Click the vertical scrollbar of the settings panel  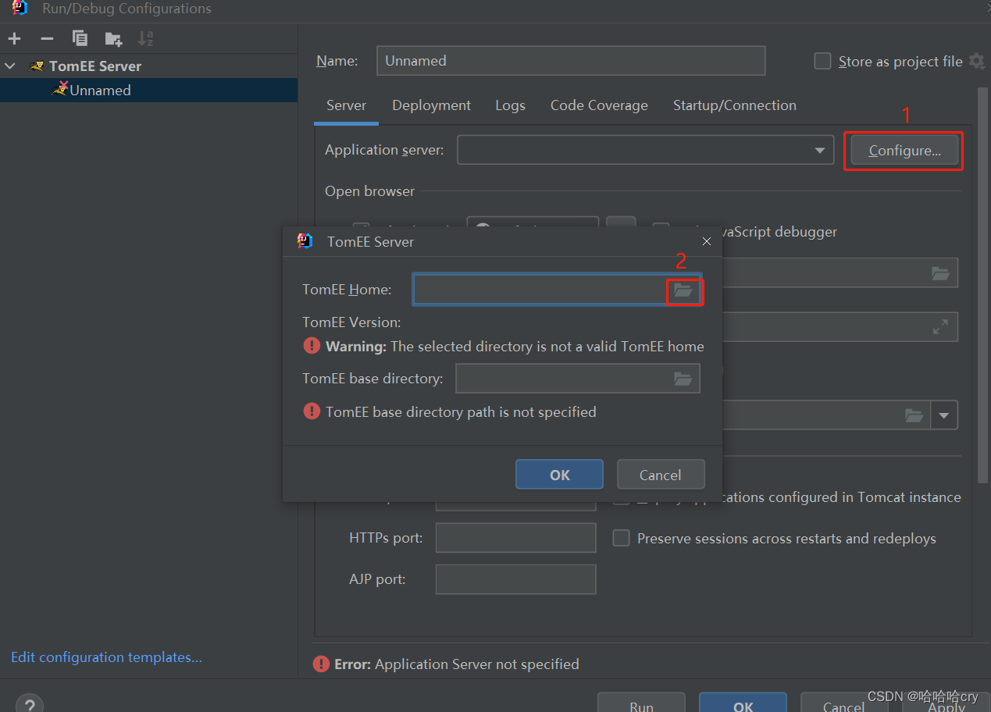tap(982, 285)
